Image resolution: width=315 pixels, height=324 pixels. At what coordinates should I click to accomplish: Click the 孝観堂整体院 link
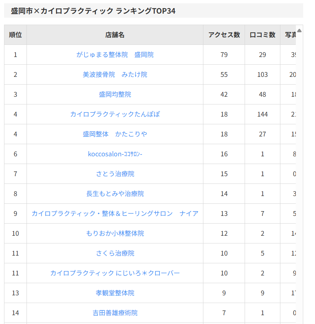pyautogui.click(x=115, y=293)
